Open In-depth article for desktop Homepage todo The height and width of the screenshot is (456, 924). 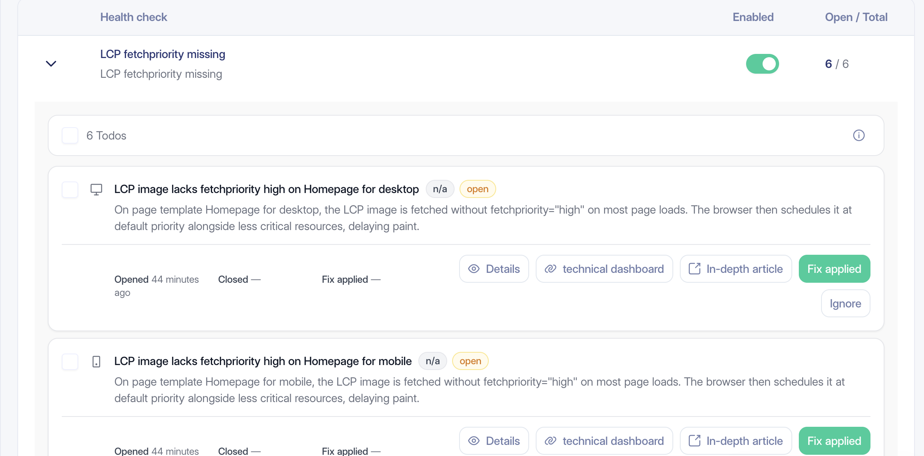point(736,269)
